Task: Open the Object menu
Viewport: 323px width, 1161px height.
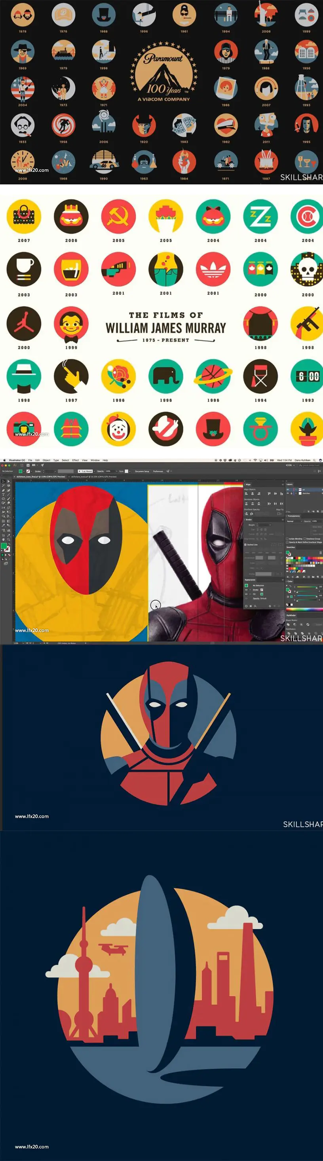Action: [x=46, y=460]
